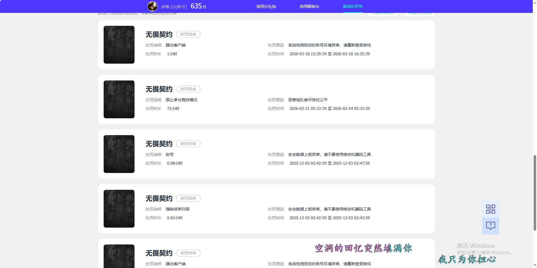Click the right pill rules button near top right

click(419, 13)
